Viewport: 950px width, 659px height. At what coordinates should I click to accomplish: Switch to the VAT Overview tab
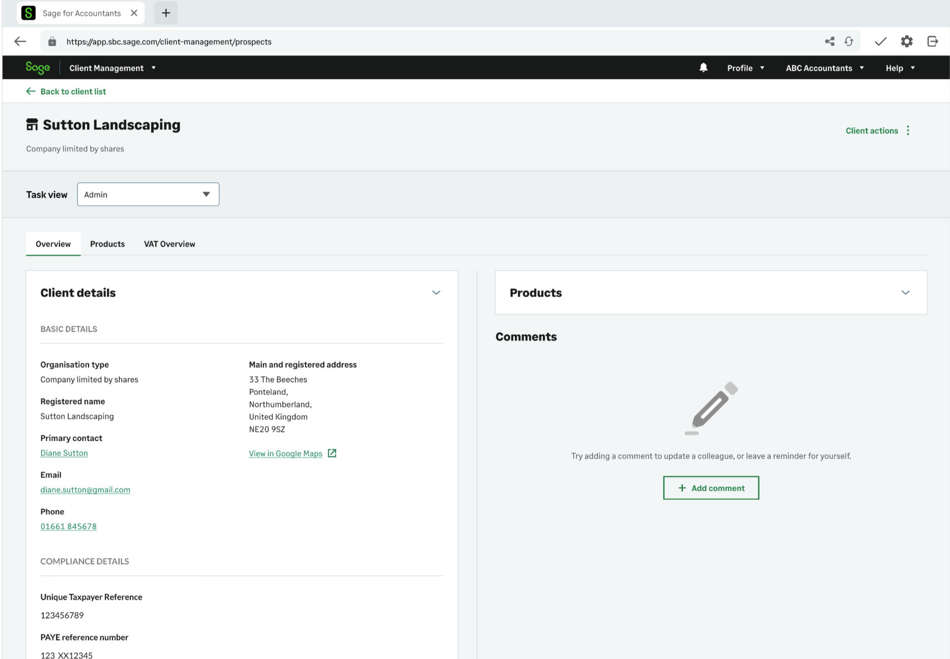[x=169, y=244]
